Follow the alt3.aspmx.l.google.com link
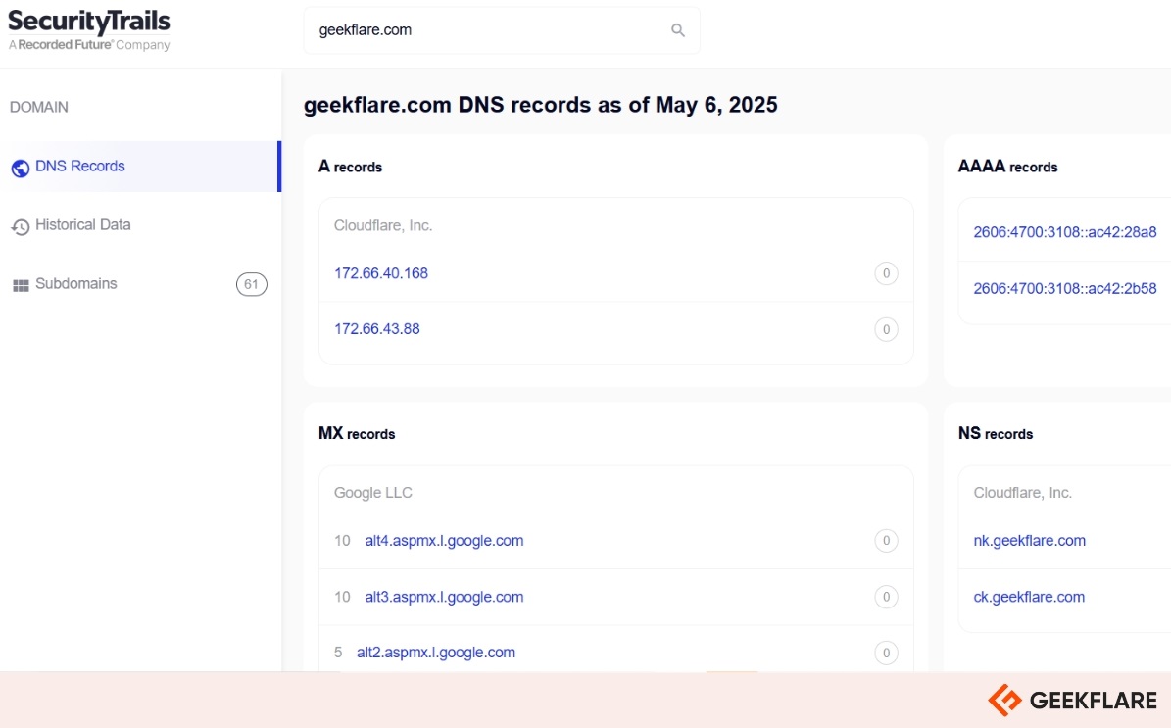The width and height of the screenshot is (1171, 728). (444, 597)
